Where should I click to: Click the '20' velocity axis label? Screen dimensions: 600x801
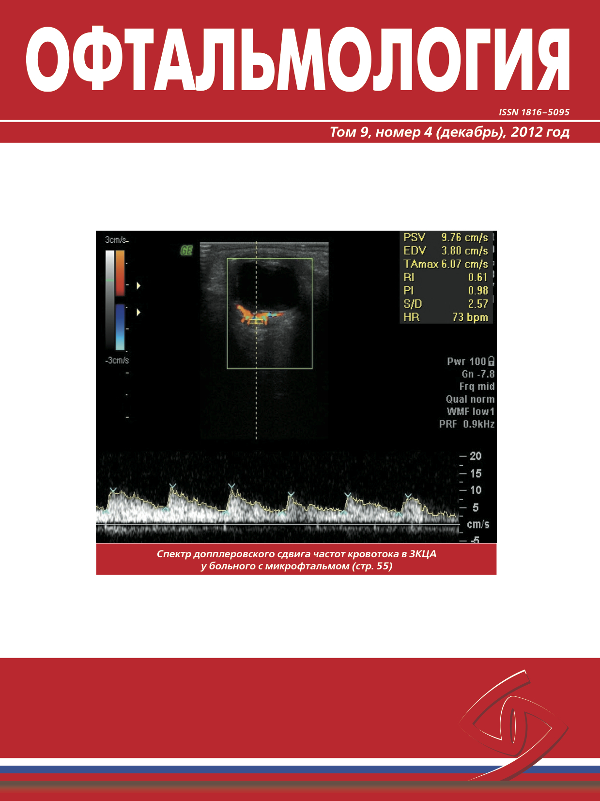pyautogui.click(x=476, y=456)
